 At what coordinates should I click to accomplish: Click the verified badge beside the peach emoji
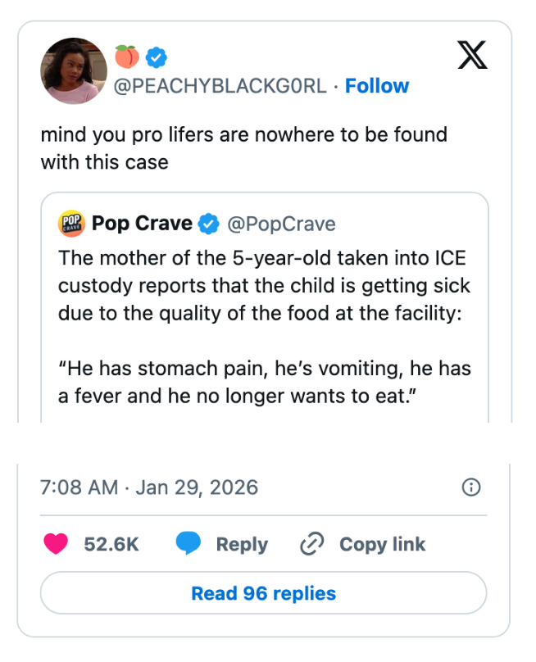pyautogui.click(x=156, y=57)
